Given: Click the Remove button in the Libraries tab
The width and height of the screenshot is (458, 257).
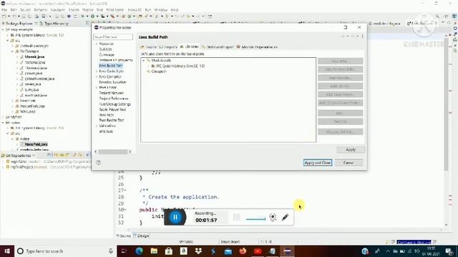Looking at the screenshot, I should point(341,121).
